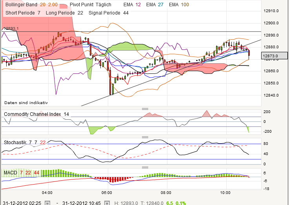Screen dimensions: 289x205
Task: Select the Bollinger Band indicator label
Action: (31, 5)
